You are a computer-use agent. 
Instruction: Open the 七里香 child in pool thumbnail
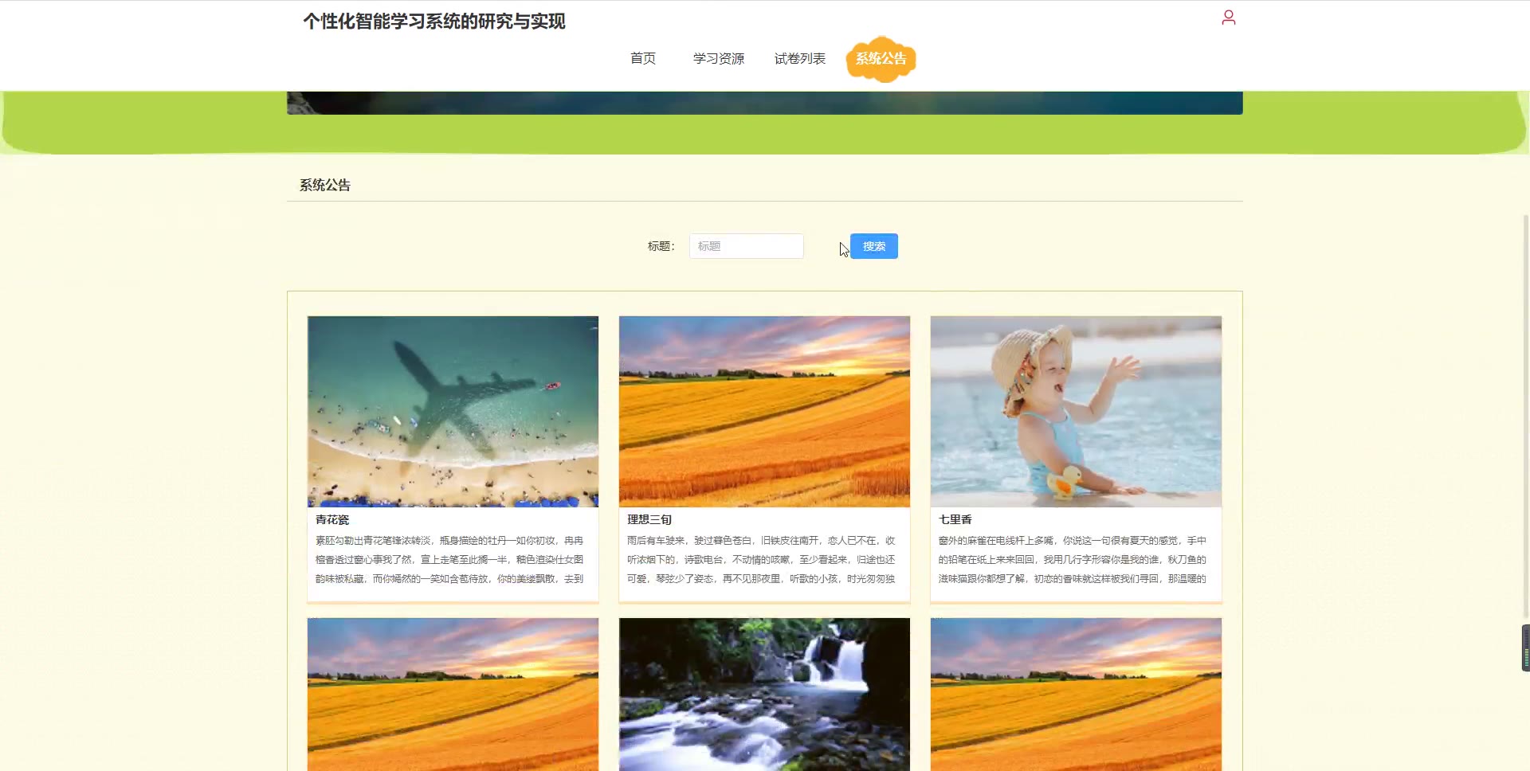click(1076, 411)
